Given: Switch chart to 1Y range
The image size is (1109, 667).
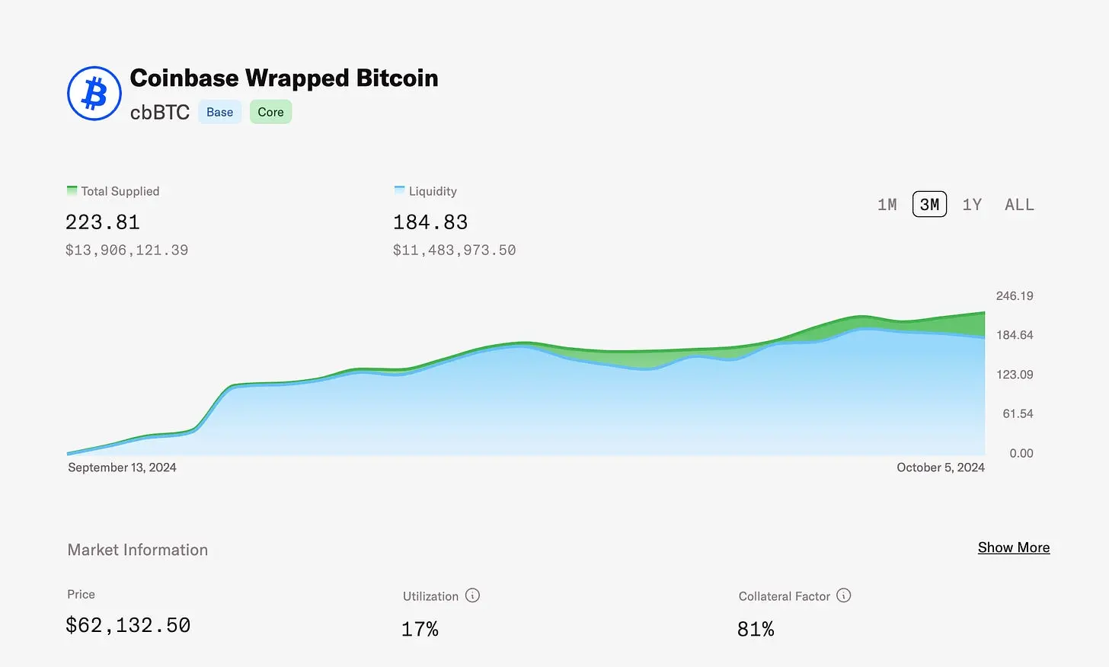Looking at the screenshot, I should [x=972, y=205].
